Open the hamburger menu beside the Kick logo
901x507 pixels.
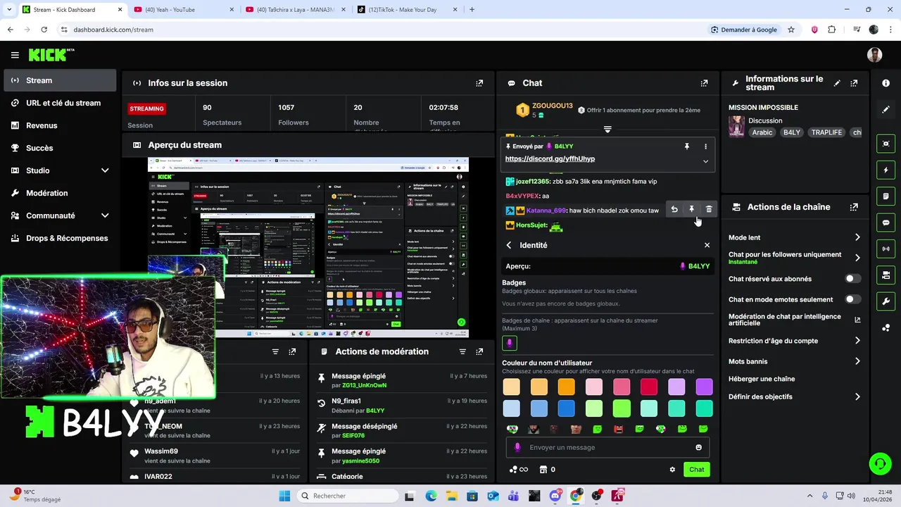point(15,55)
